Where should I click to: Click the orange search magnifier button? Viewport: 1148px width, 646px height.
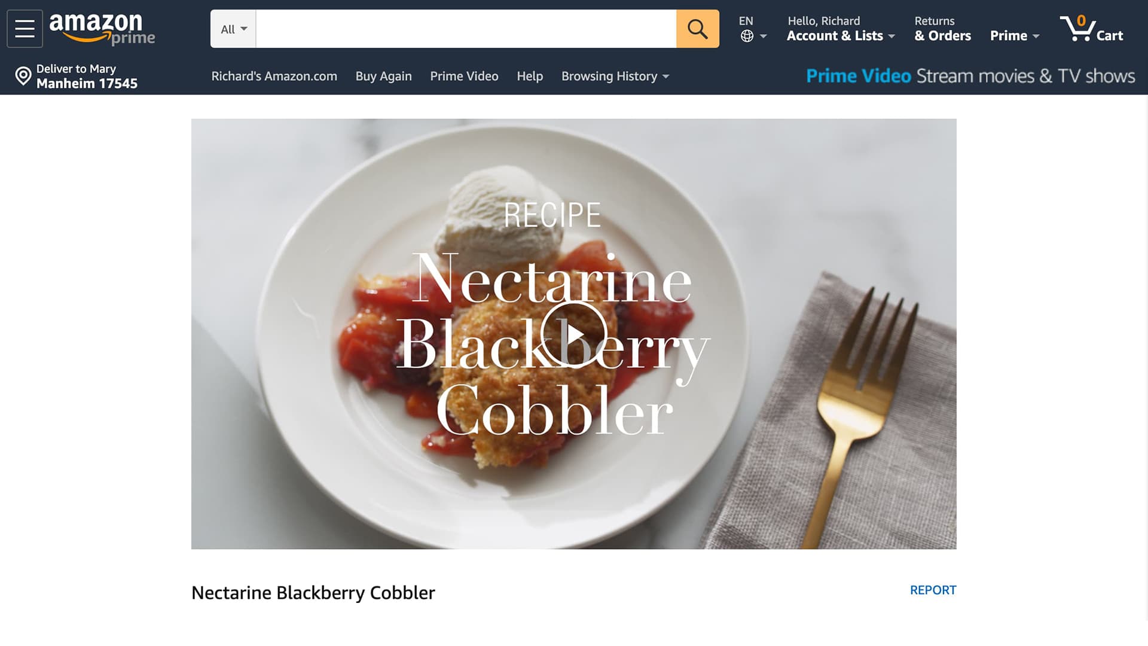(697, 29)
